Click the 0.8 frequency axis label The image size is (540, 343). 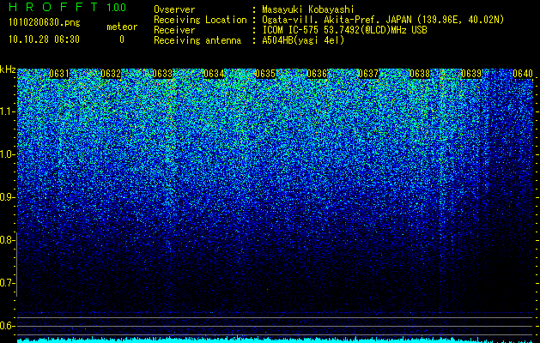coord(7,240)
